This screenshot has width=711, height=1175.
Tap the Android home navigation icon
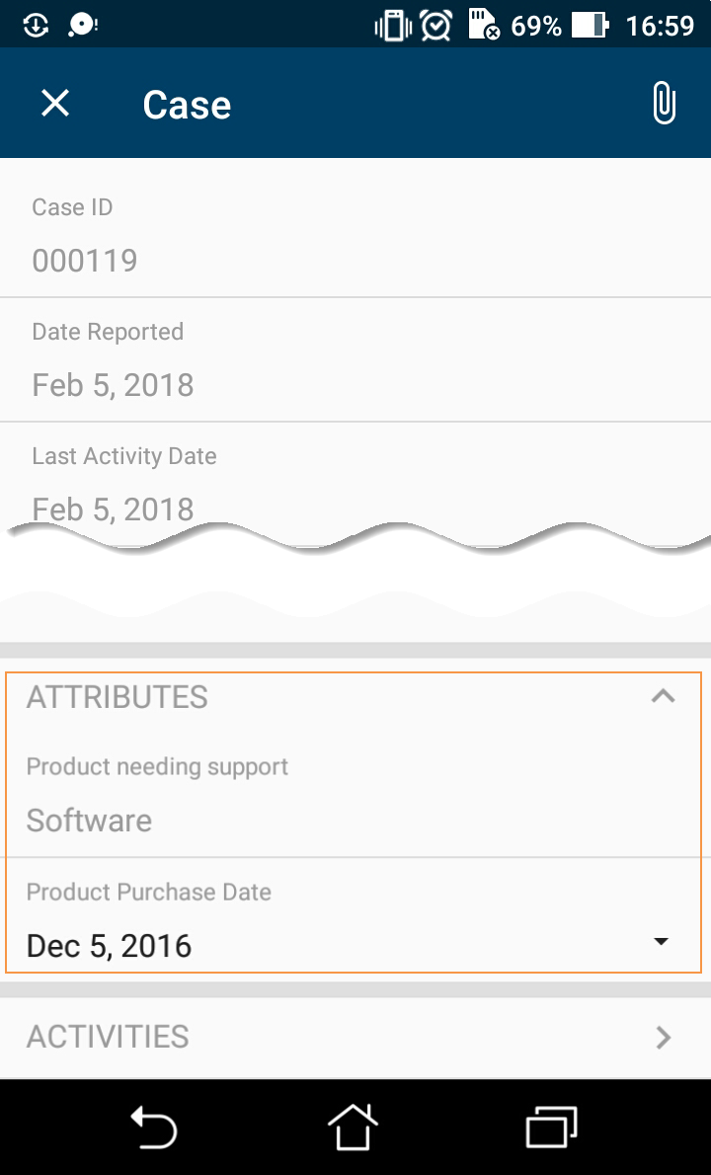(354, 1127)
